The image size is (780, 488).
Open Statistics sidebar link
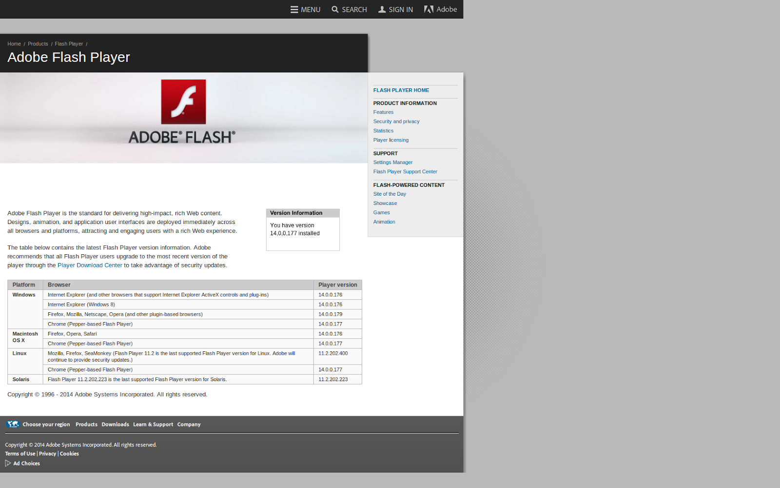click(383, 131)
